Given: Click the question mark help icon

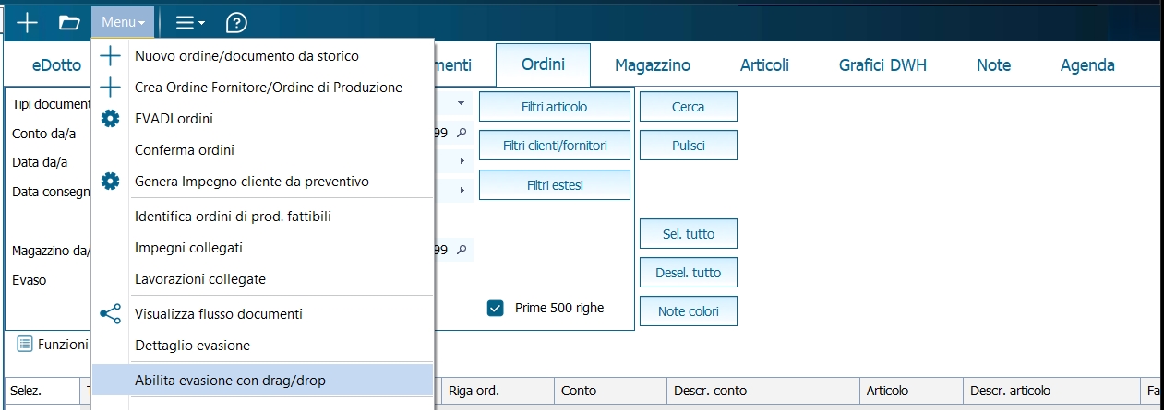Looking at the screenshot, I should tap(236, 21).
